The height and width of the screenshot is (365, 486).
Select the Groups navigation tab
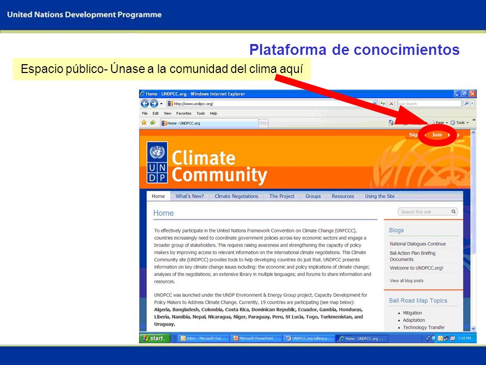coord(313,196)
